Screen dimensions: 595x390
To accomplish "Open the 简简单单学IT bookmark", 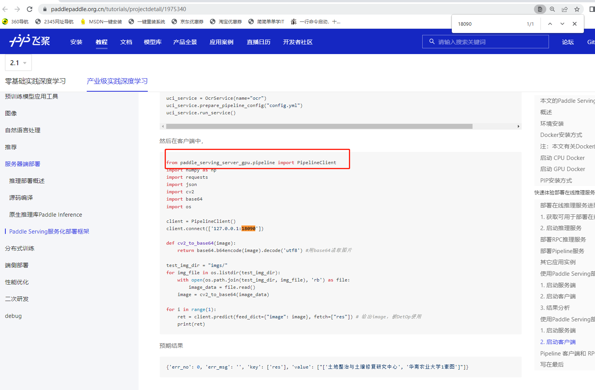I will pos(266,21).
